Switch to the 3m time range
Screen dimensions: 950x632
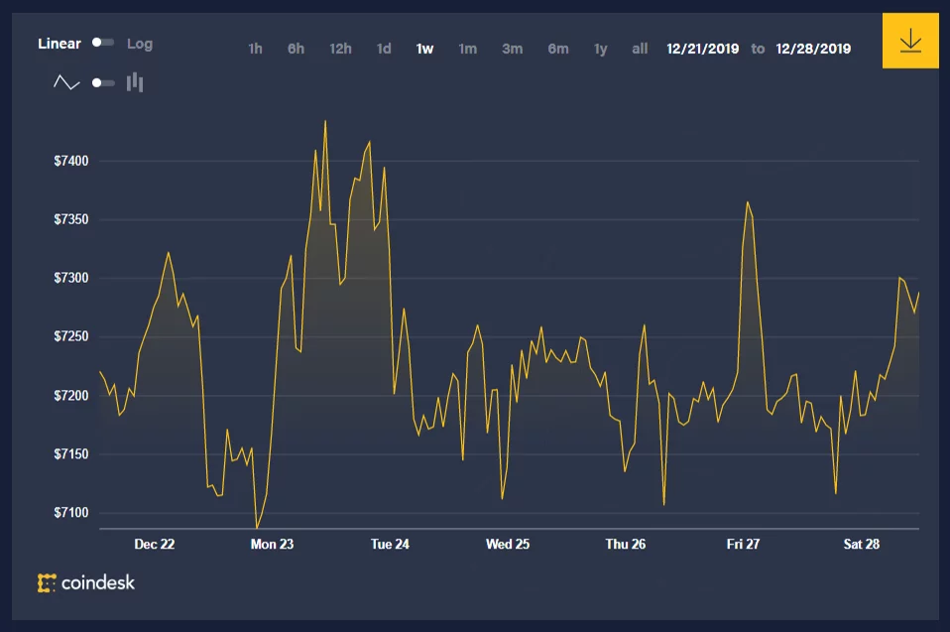[x=513, y=49]
